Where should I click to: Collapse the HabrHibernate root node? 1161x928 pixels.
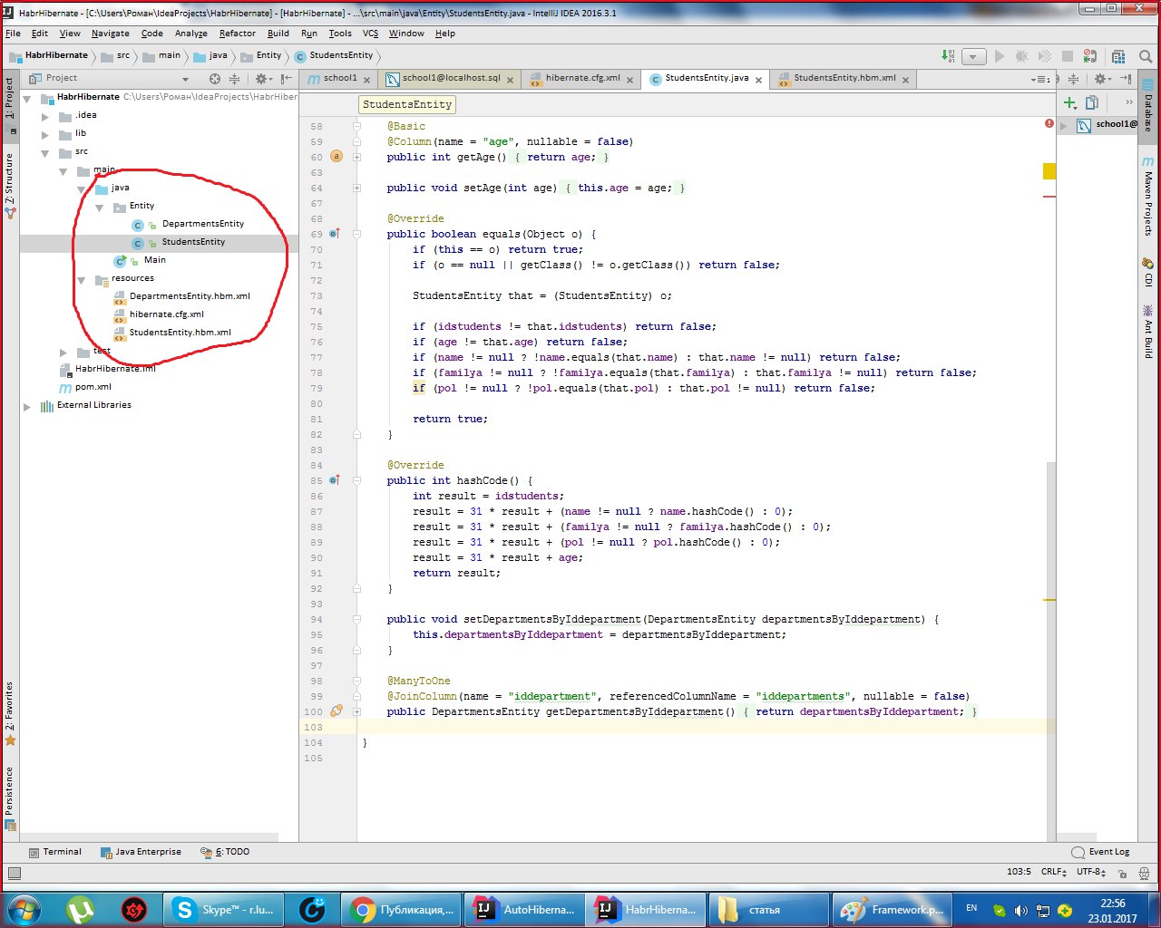[x=27, y=98]
